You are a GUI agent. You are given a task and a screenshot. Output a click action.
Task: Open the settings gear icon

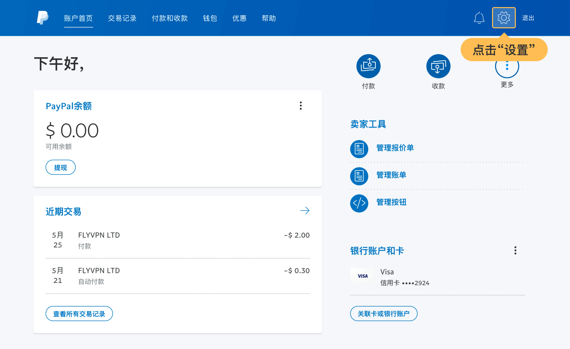(504, 18)
